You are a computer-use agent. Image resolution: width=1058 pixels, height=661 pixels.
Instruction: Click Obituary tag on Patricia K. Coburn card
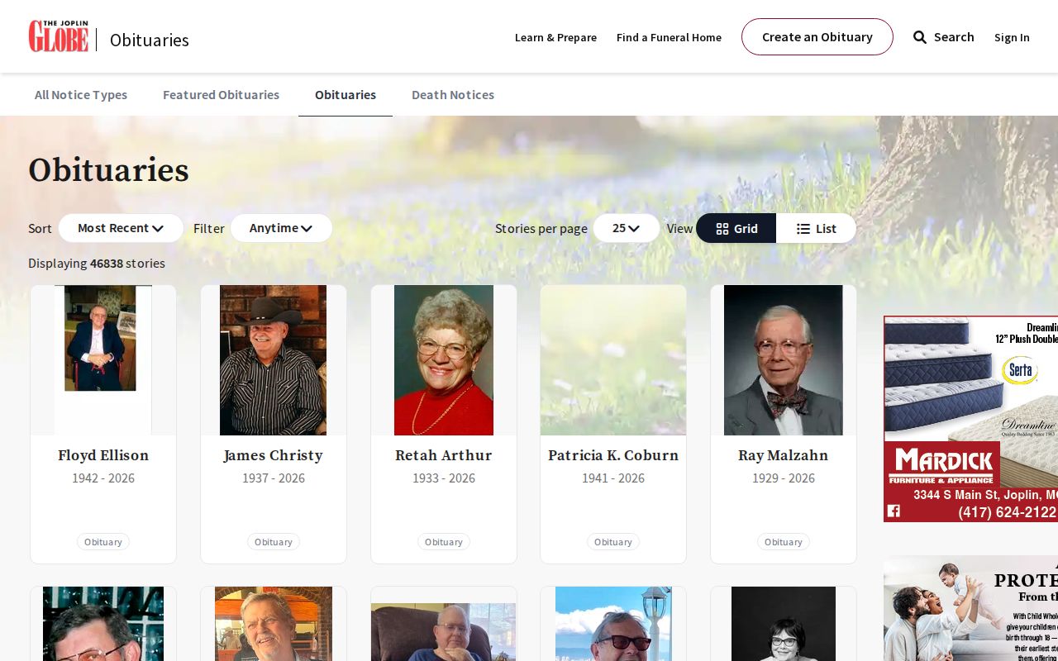click(613, 542)
